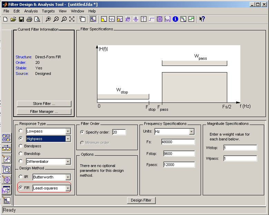Show Magnitude Response plot
Viewport: 269px width, 215px height.
coord(104,19)
